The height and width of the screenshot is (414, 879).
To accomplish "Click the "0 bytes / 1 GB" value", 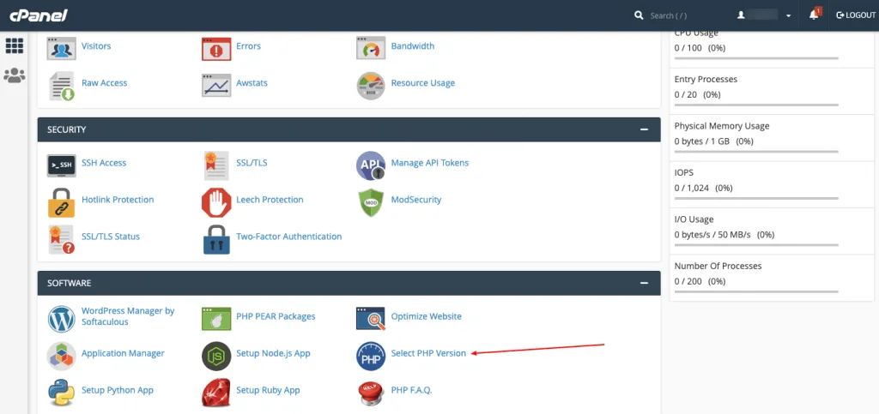I will point(702,141).
